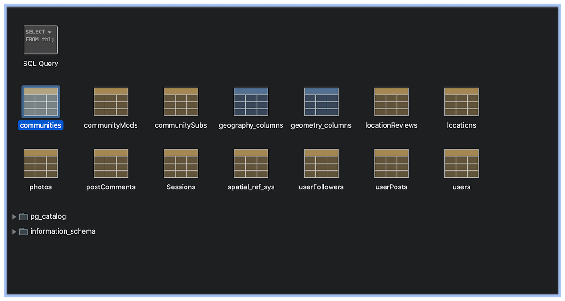Select the geometry_columns view icon
The height and width of the screenshot is (301, 565).
[321, 101]
